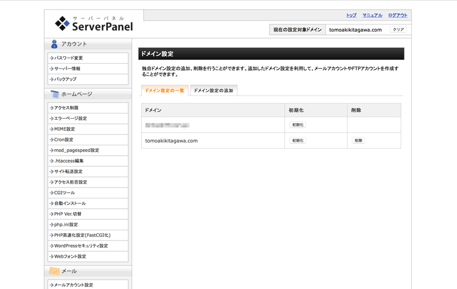
Task: Open PHP Ver.切替 menu item
Action: click(x=88, y=214)
